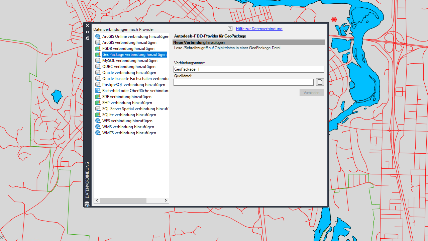
Task: Close the Datenverbindung palette
Action: coord(87,25)
